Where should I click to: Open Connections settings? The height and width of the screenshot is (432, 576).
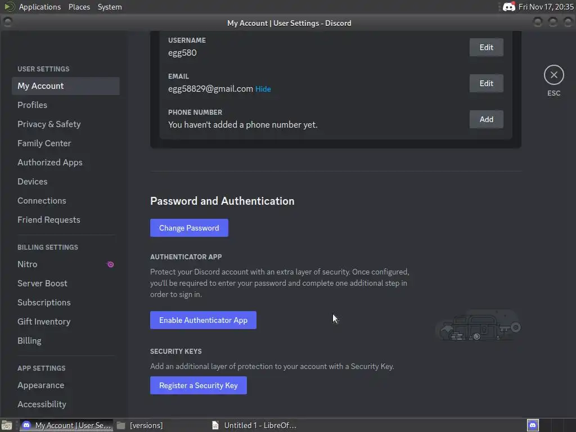(66, 201)
